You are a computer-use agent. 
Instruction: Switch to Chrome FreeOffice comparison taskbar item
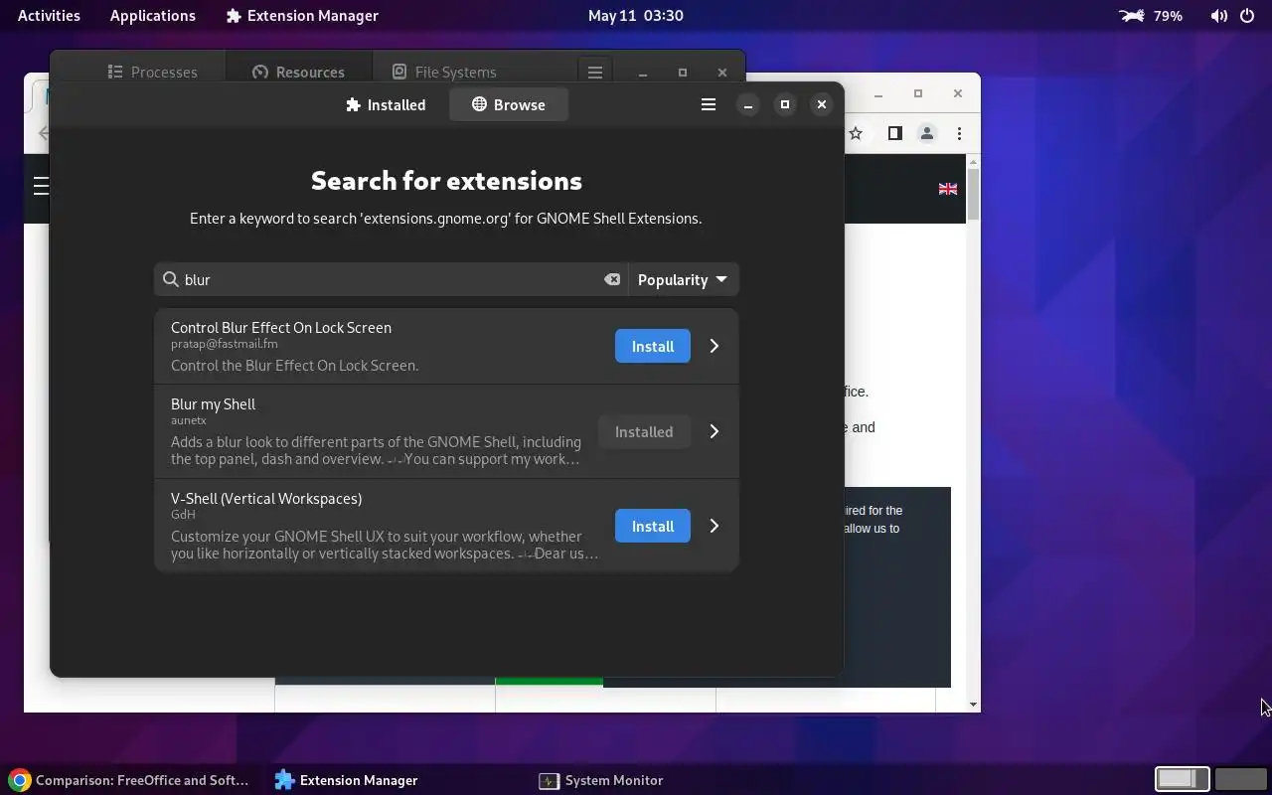coord(129,780)
